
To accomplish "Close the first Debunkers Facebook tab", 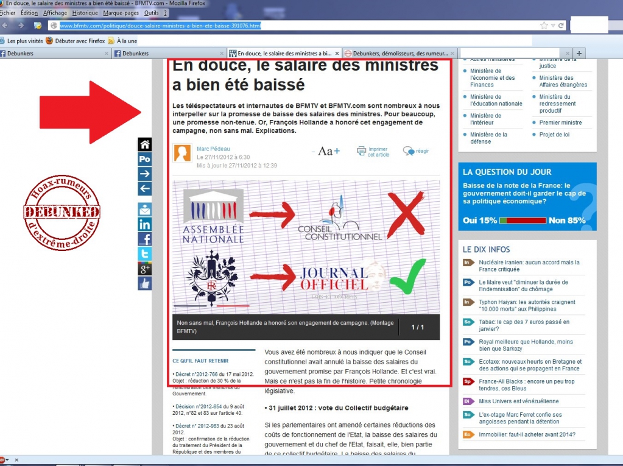I will click(x=107, y=53).
